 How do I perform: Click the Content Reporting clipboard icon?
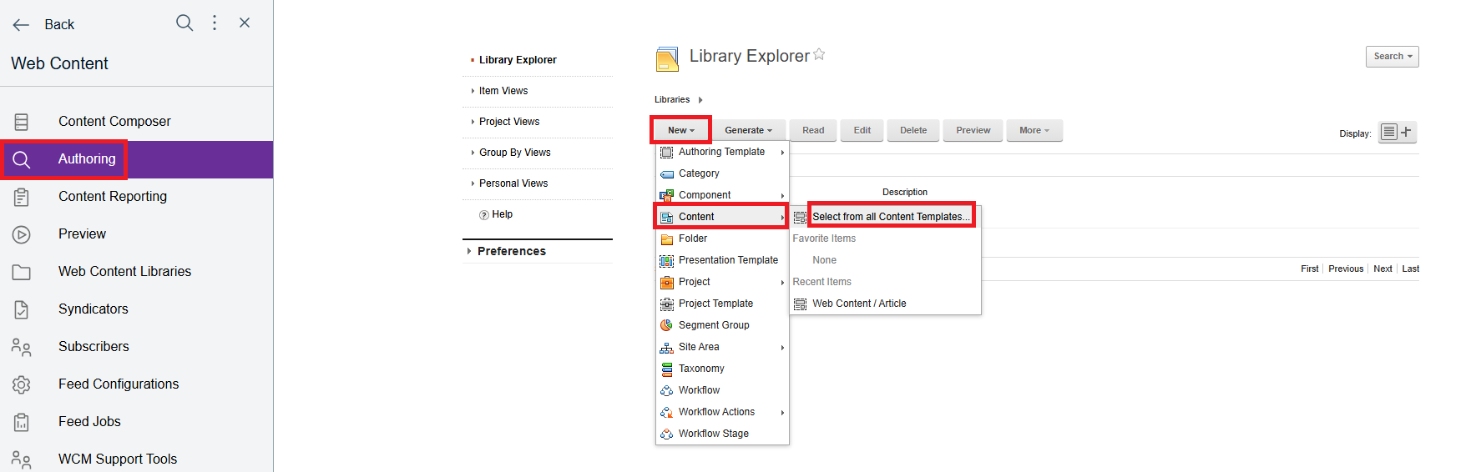[22, 197]
